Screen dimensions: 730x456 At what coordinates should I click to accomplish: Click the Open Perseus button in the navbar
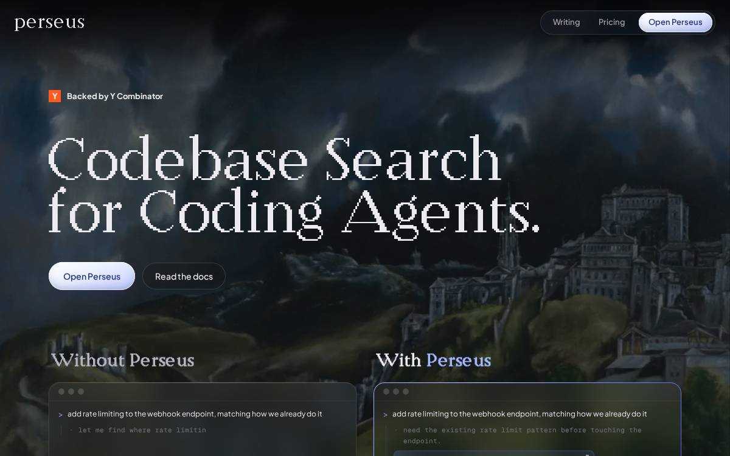point(675,22)
